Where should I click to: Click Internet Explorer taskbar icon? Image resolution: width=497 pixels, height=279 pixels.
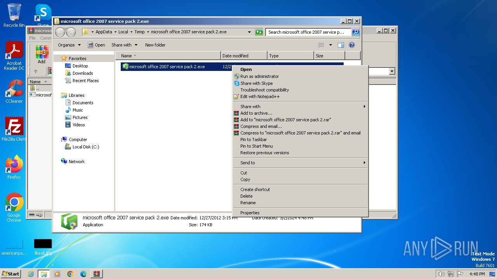pyautogui.click(x=31, y=274)
